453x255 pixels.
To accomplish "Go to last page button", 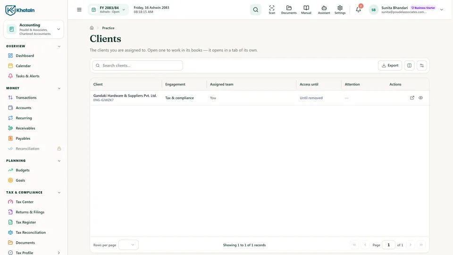I will [x=421, y=245].
